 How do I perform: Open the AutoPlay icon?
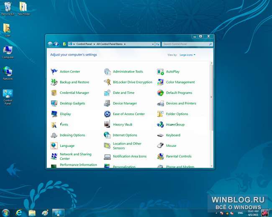160,71
